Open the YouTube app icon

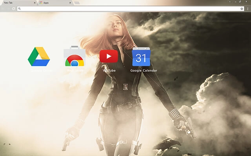pyautogui.click(x=109, y=56)
